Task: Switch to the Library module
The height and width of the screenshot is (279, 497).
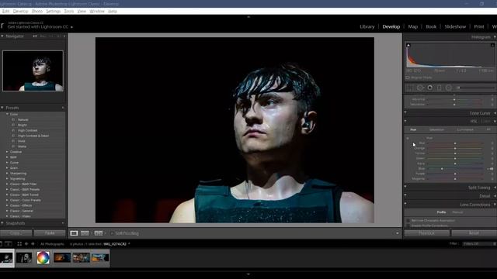Action: (x=367, y=26)
